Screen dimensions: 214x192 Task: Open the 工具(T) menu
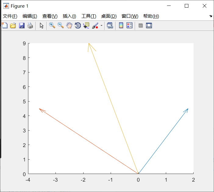click(x=89, y=16)
